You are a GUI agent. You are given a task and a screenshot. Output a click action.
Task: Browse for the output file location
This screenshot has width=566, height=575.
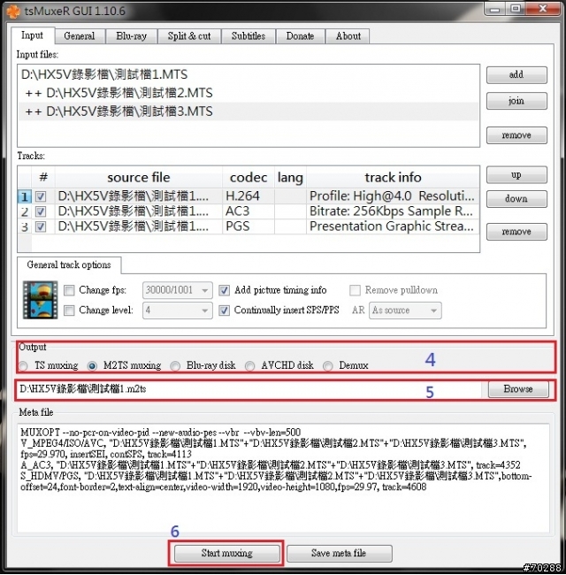pos(518,389)
